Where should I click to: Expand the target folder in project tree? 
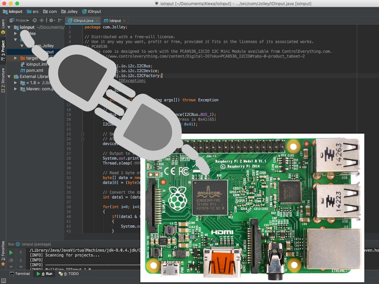pos(16,57)
